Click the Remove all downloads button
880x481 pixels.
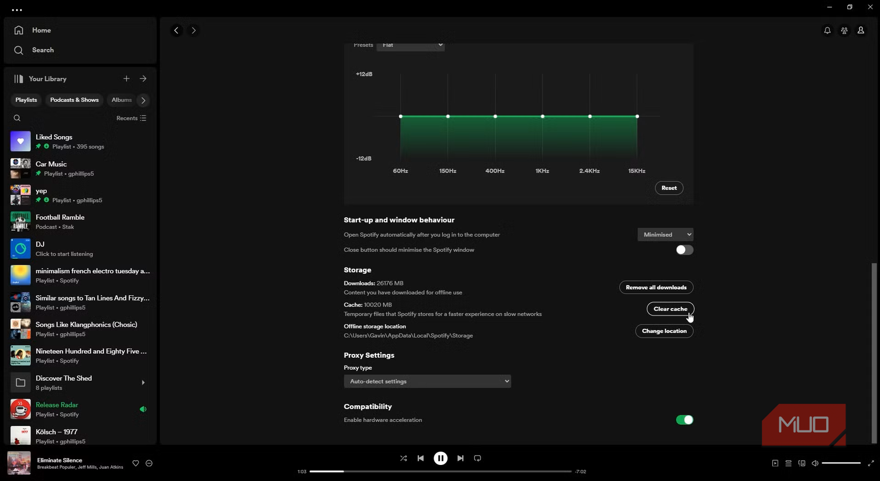[655, 287]
